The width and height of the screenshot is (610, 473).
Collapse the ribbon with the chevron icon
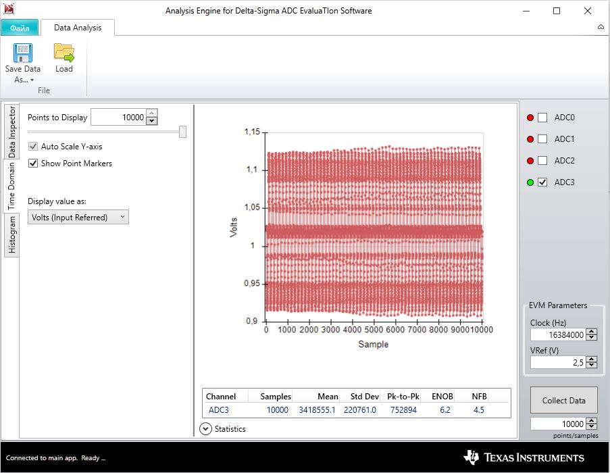coord(601,27)
